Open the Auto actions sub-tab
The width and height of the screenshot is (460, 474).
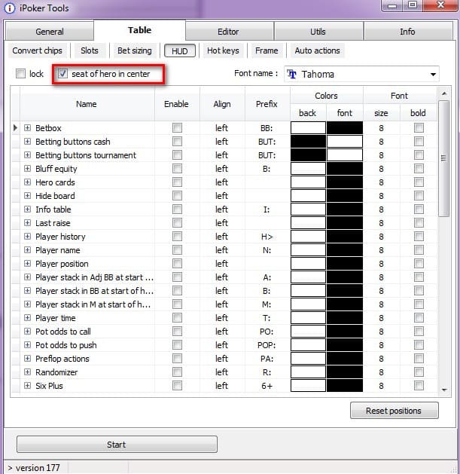point(317,50)
